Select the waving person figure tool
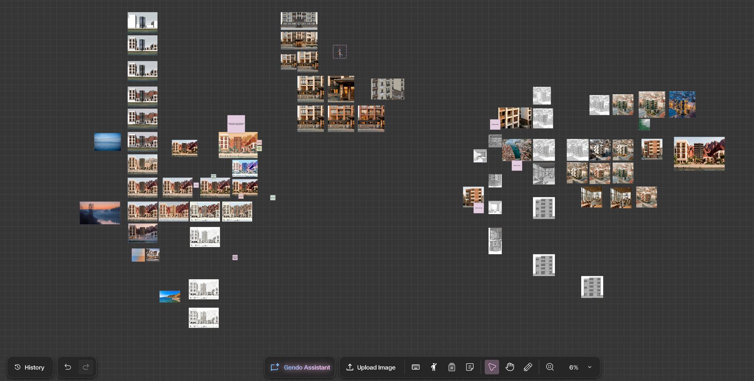Image resolution: width=754 pixels, height=381 pixels. [x=434, y=367]
